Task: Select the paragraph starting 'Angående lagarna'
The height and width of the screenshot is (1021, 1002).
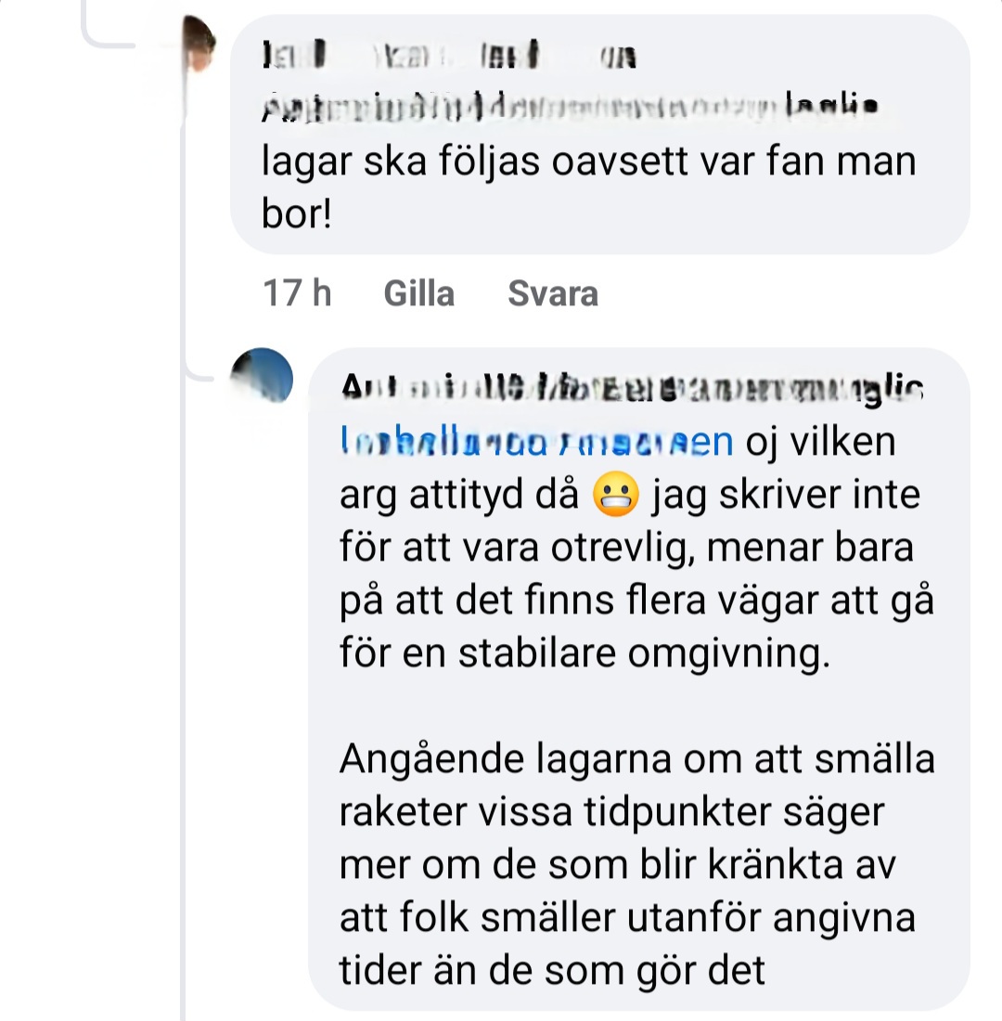Action: coord(636,864)
